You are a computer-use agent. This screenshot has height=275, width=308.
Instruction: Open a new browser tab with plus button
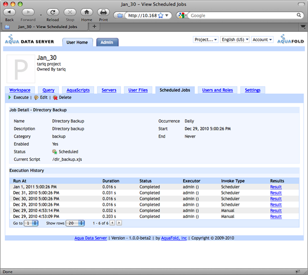click(x=94, y=26)
